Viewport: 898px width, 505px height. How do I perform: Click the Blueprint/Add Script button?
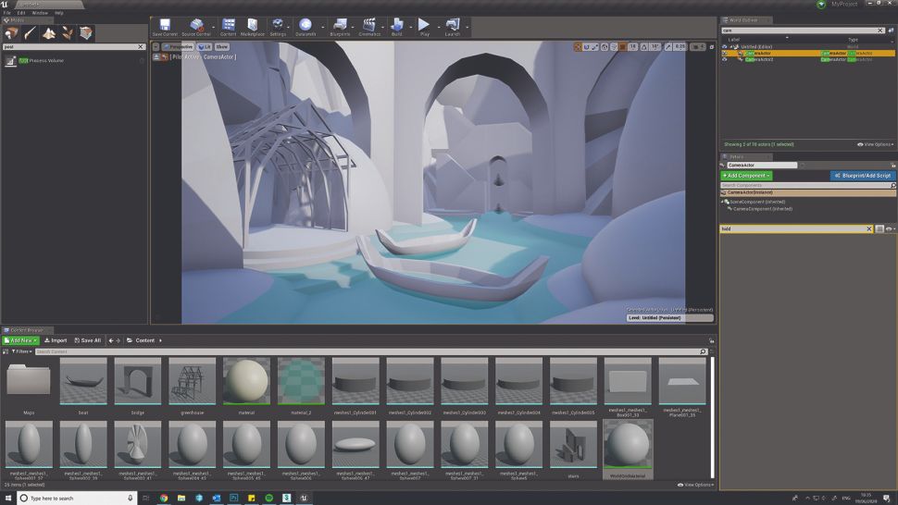(863, 175)
